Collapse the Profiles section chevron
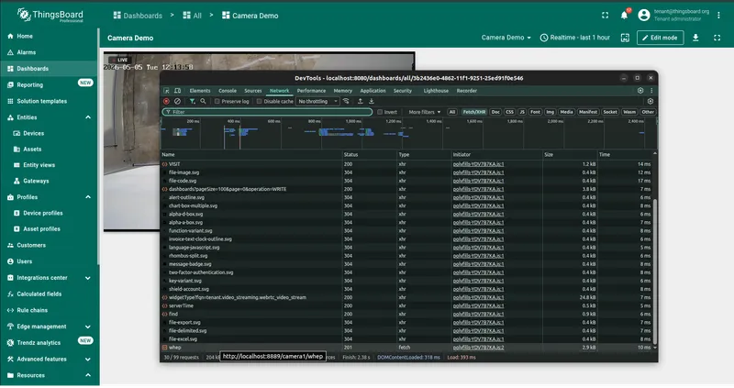 (x=88, y=197)
